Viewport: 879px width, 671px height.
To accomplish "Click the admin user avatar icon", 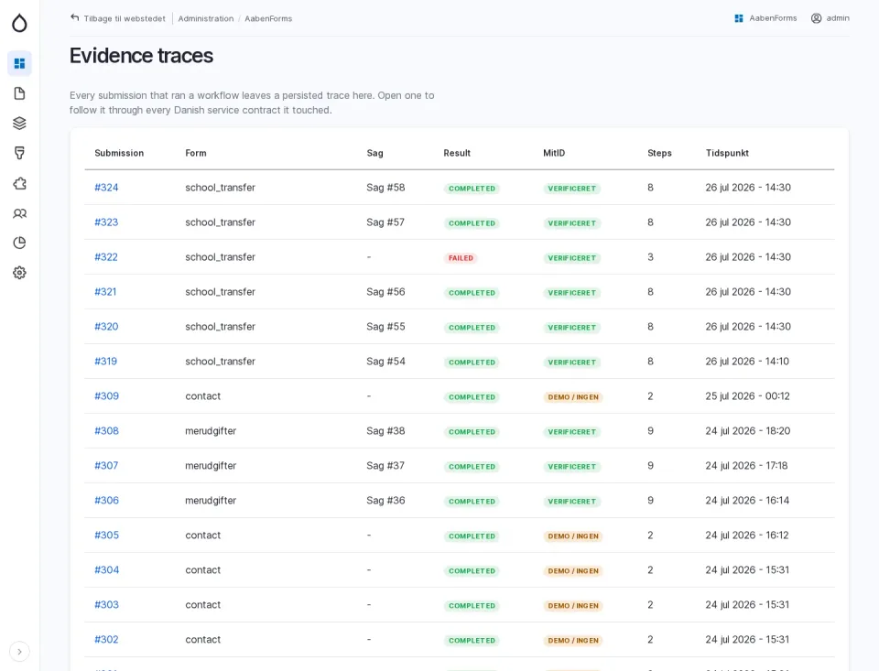I will (816, 18).
